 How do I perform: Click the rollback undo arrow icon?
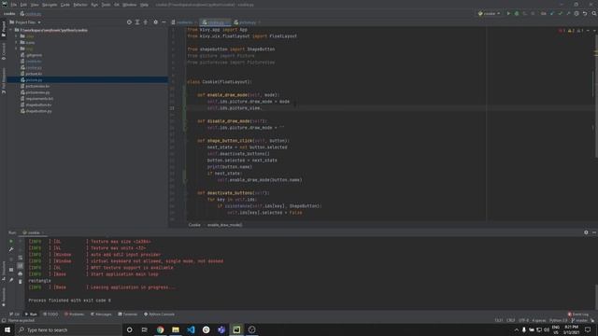click(585, 13)
